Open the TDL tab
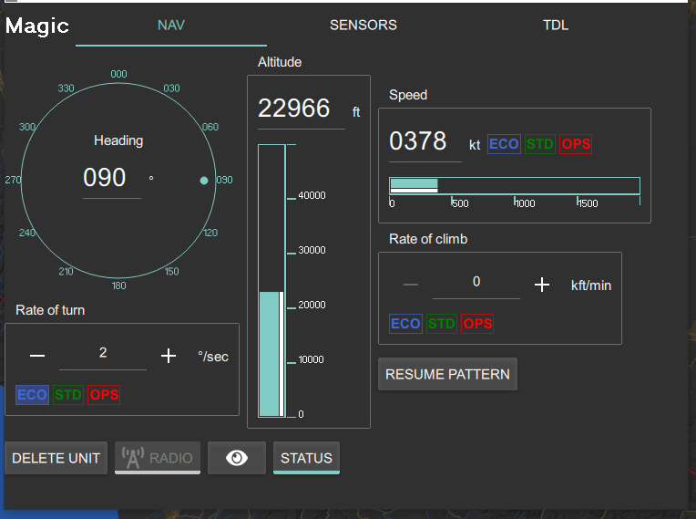Image resolution: width=696 pixels, height=519 pixels. pos(556,26)
